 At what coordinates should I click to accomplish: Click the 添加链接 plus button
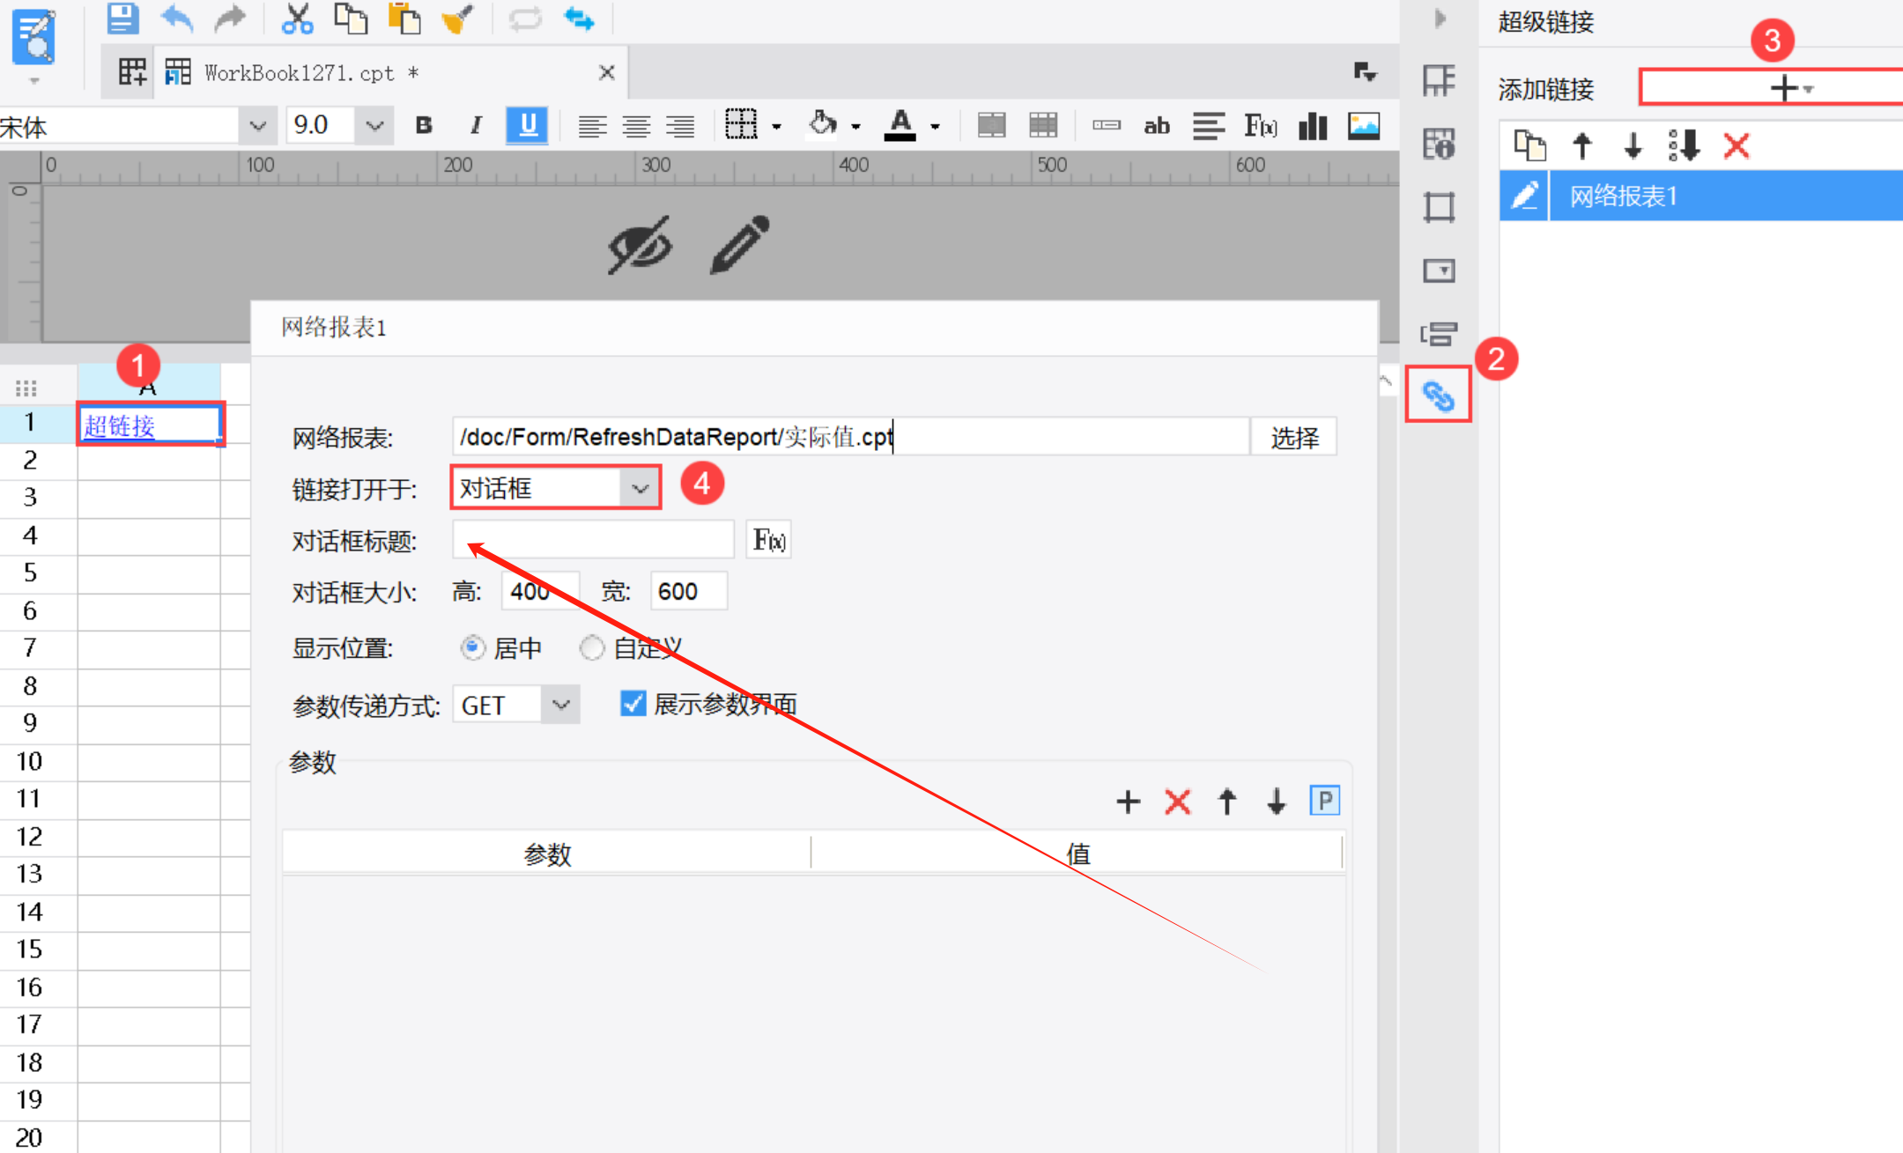1784,88
